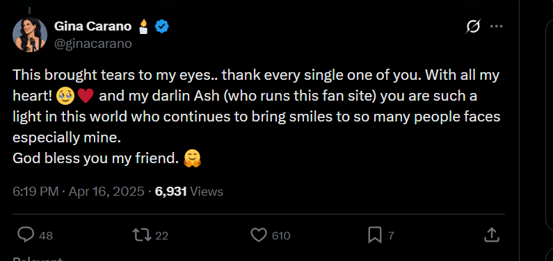
Task: Click the repost count 22
Action: 162,235
